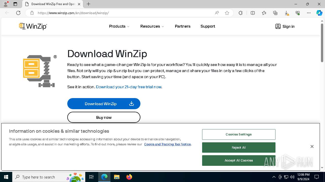Open the Partners menu item

pos(183,26)
